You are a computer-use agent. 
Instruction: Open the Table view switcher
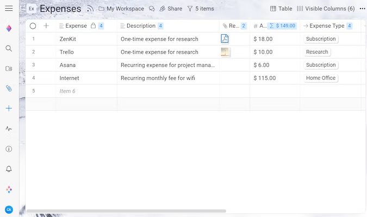tap(281, 9)
